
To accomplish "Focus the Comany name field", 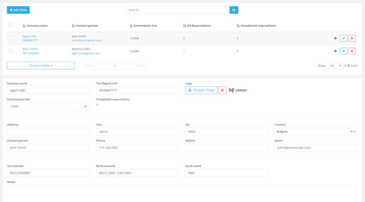I will pos(48,90).
